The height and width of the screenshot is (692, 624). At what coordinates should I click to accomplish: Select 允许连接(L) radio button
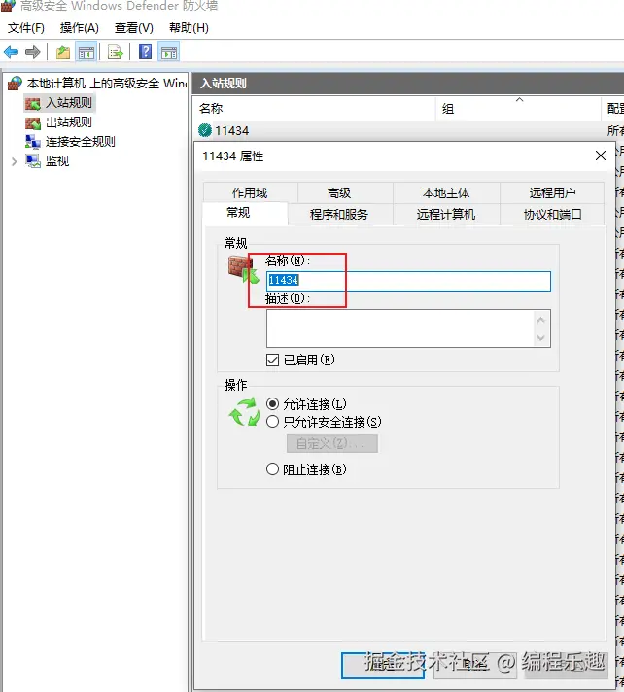(x=272, y=403)
